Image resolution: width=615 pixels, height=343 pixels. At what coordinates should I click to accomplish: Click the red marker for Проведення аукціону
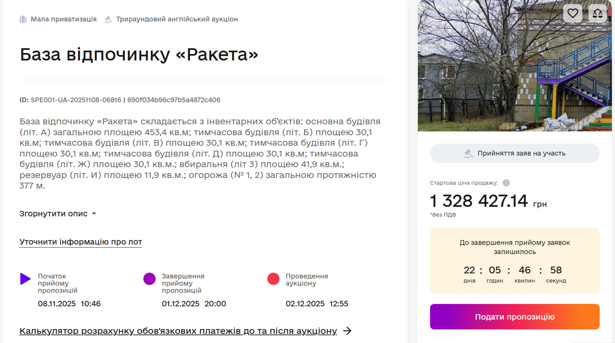tap(273, 279)
